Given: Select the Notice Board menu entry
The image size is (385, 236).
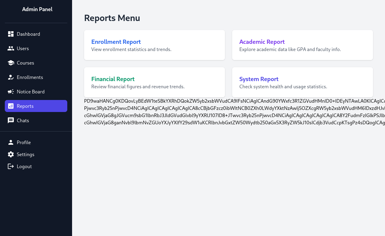Looking at the screenshot, I should point(31,92).
